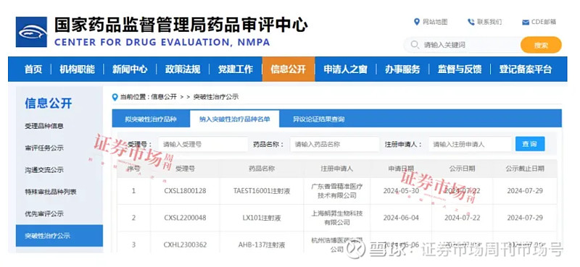Viewport: 580px width, 267px height.
Task: Go to 首页 in the navigation bar
Action: (33, 69)
